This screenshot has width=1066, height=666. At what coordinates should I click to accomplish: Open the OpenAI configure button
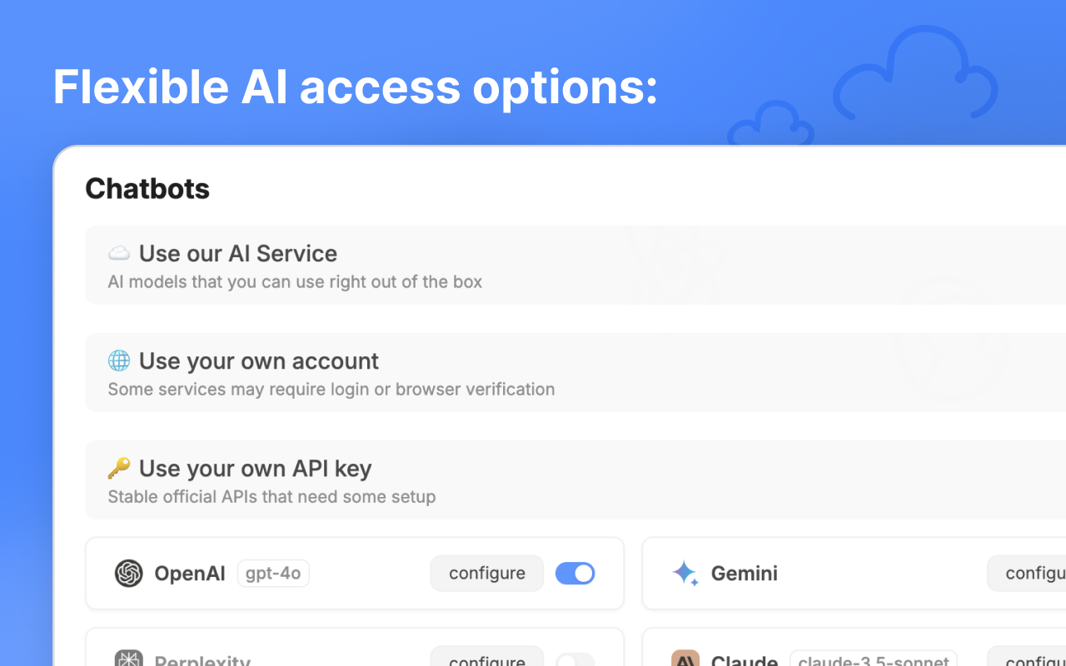click(486, 574)
